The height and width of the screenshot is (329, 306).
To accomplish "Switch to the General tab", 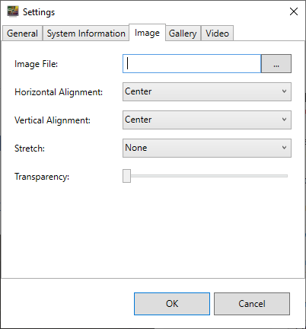I will click(x=22, y=34).
